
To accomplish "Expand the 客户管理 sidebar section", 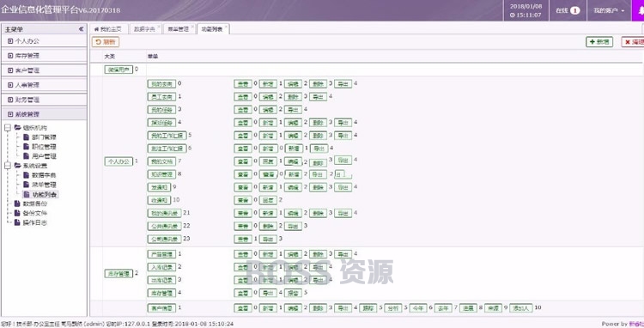I will point(44,70).
